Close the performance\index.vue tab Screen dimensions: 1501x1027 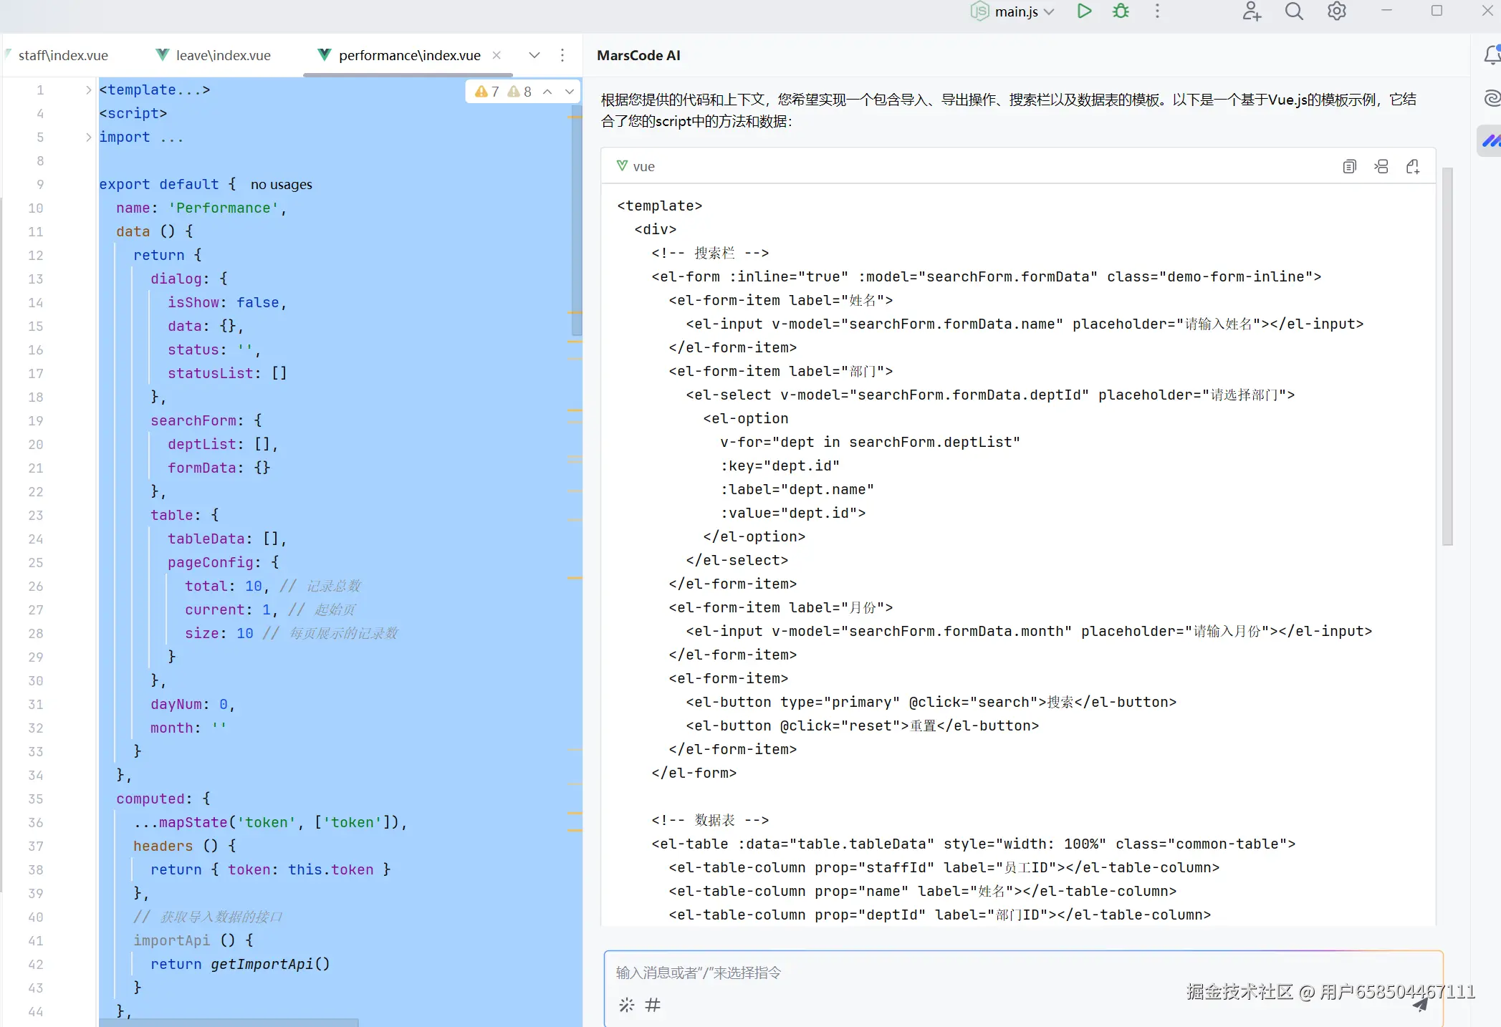point(497,55)
